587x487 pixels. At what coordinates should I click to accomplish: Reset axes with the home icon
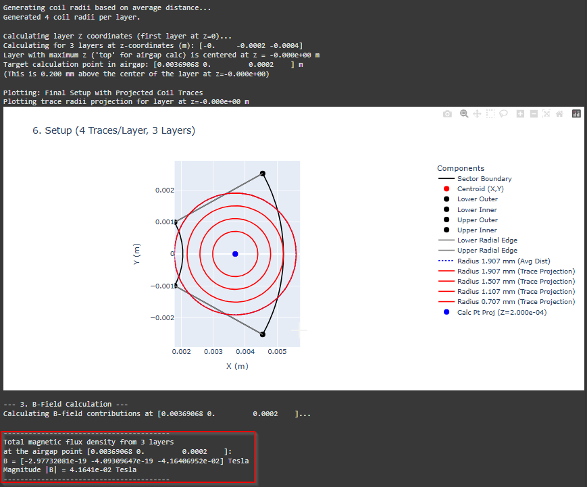[560, 113]
